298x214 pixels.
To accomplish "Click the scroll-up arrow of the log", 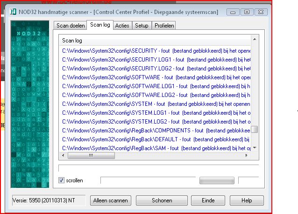I will [255, 39].
